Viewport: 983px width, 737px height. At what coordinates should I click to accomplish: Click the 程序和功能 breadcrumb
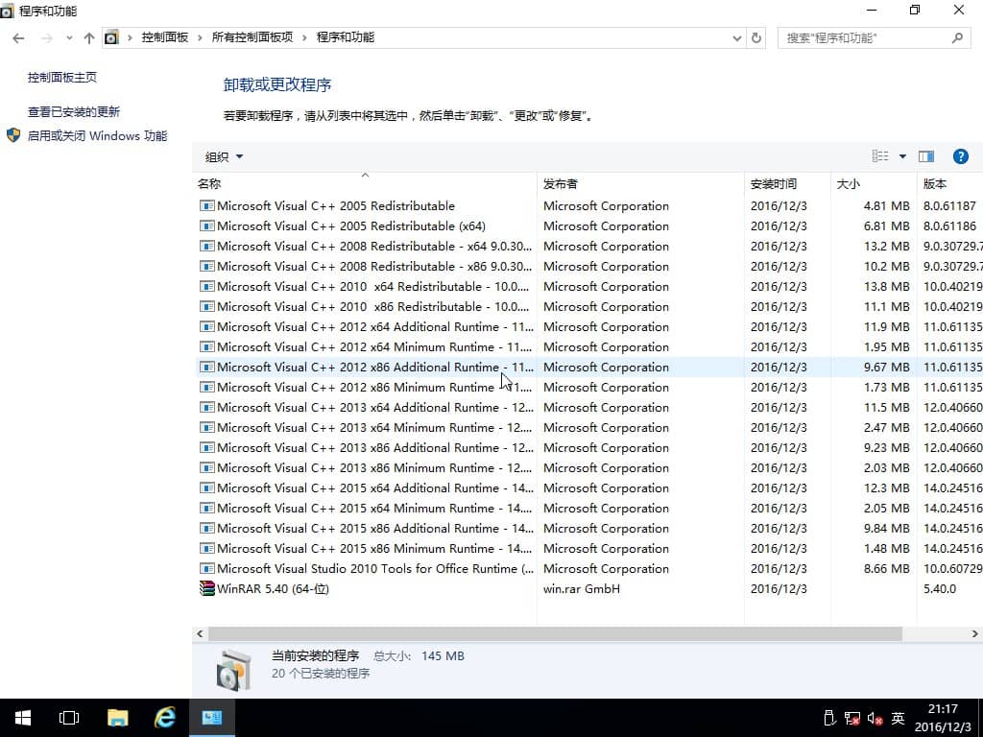[346, 37]
